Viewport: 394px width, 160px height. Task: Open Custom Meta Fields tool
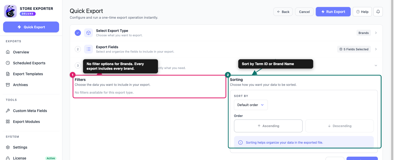coord(30,111)
